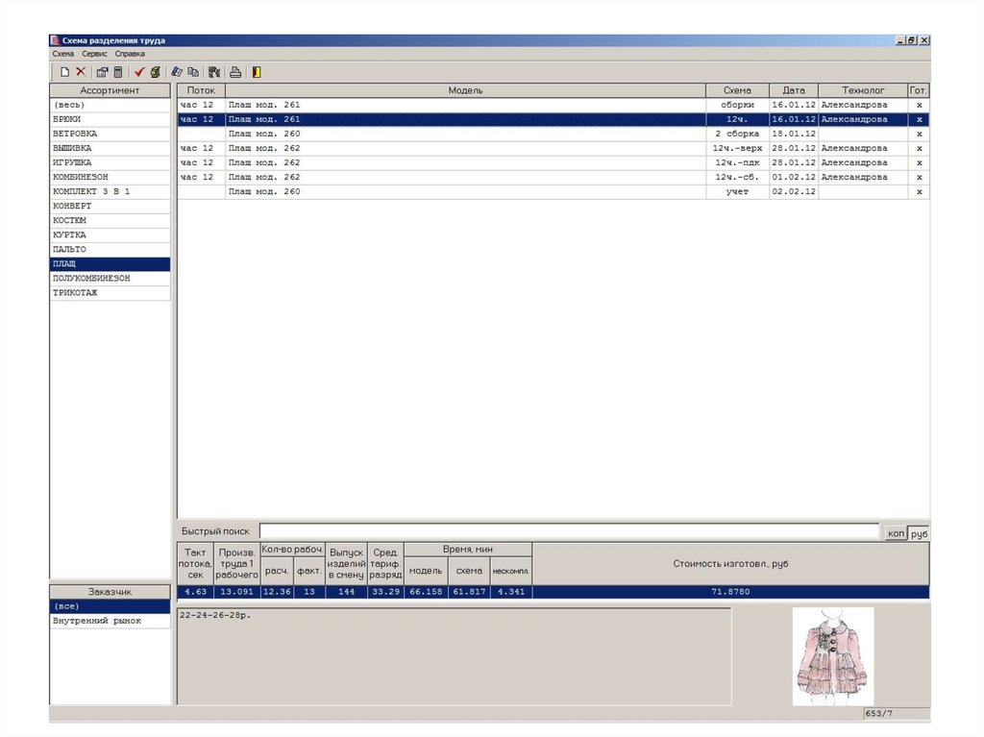Click the yellow exit door icon
Image resolution: width=984 pixels, height=737 pixels.
point(257,72)
